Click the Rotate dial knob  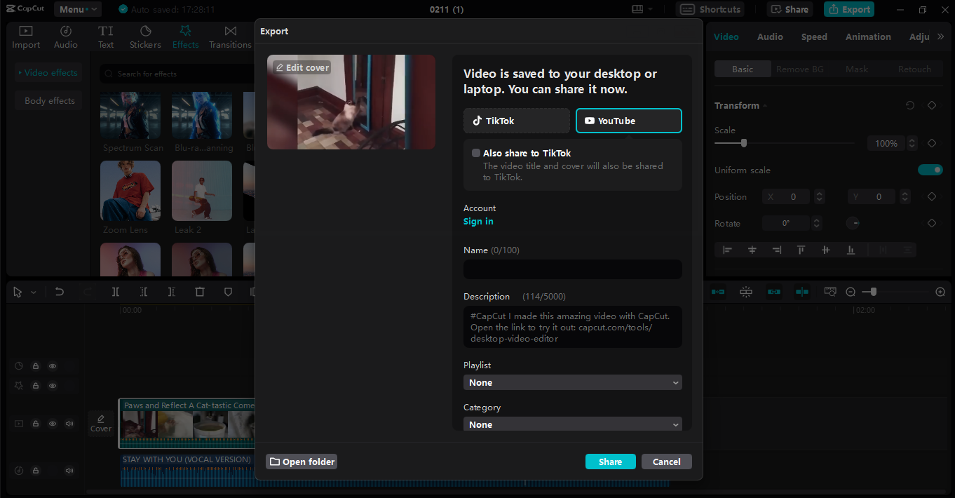(x=853, y=223)
